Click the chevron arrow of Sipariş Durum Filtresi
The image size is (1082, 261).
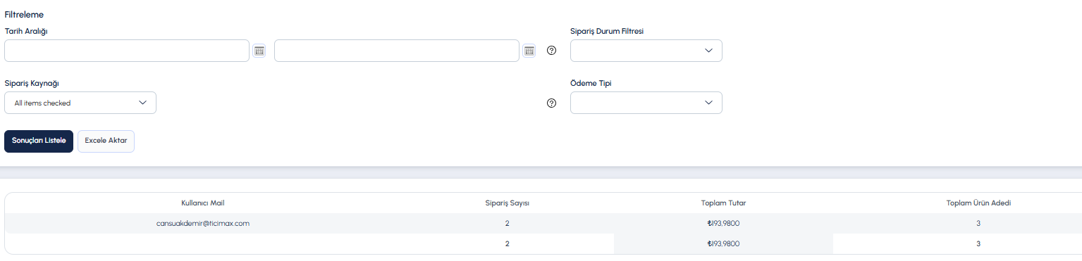click(x=709, y=51)
